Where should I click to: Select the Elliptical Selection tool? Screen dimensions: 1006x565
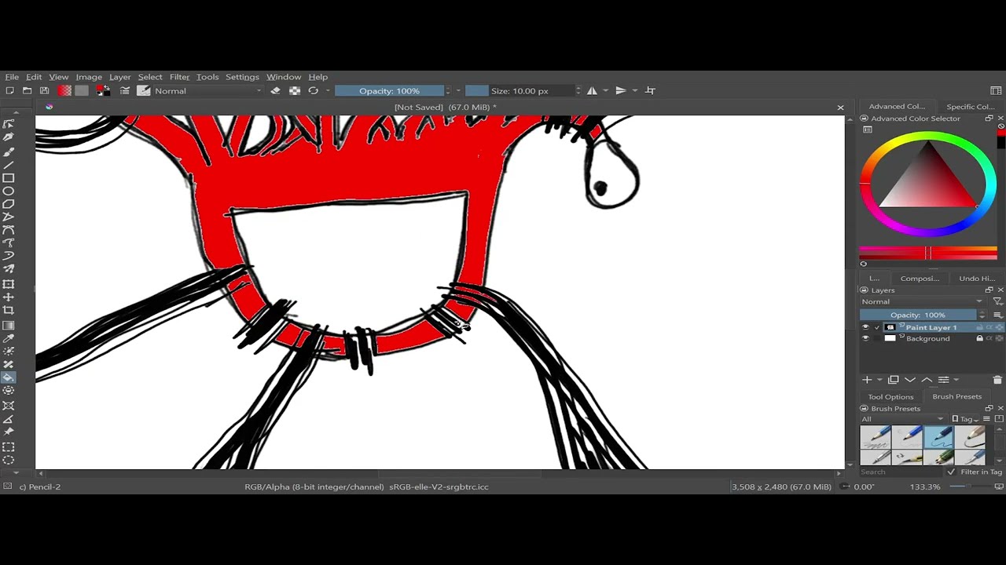(x=9, y=461)
